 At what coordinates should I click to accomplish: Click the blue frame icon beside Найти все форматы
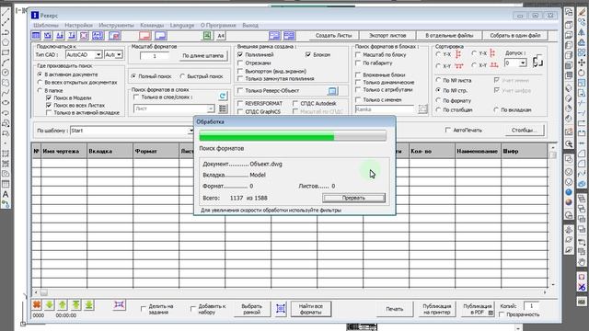(281, 309)
